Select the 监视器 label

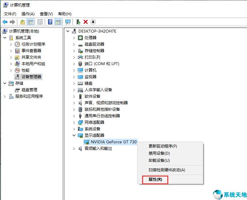click(x=90, y=77)
